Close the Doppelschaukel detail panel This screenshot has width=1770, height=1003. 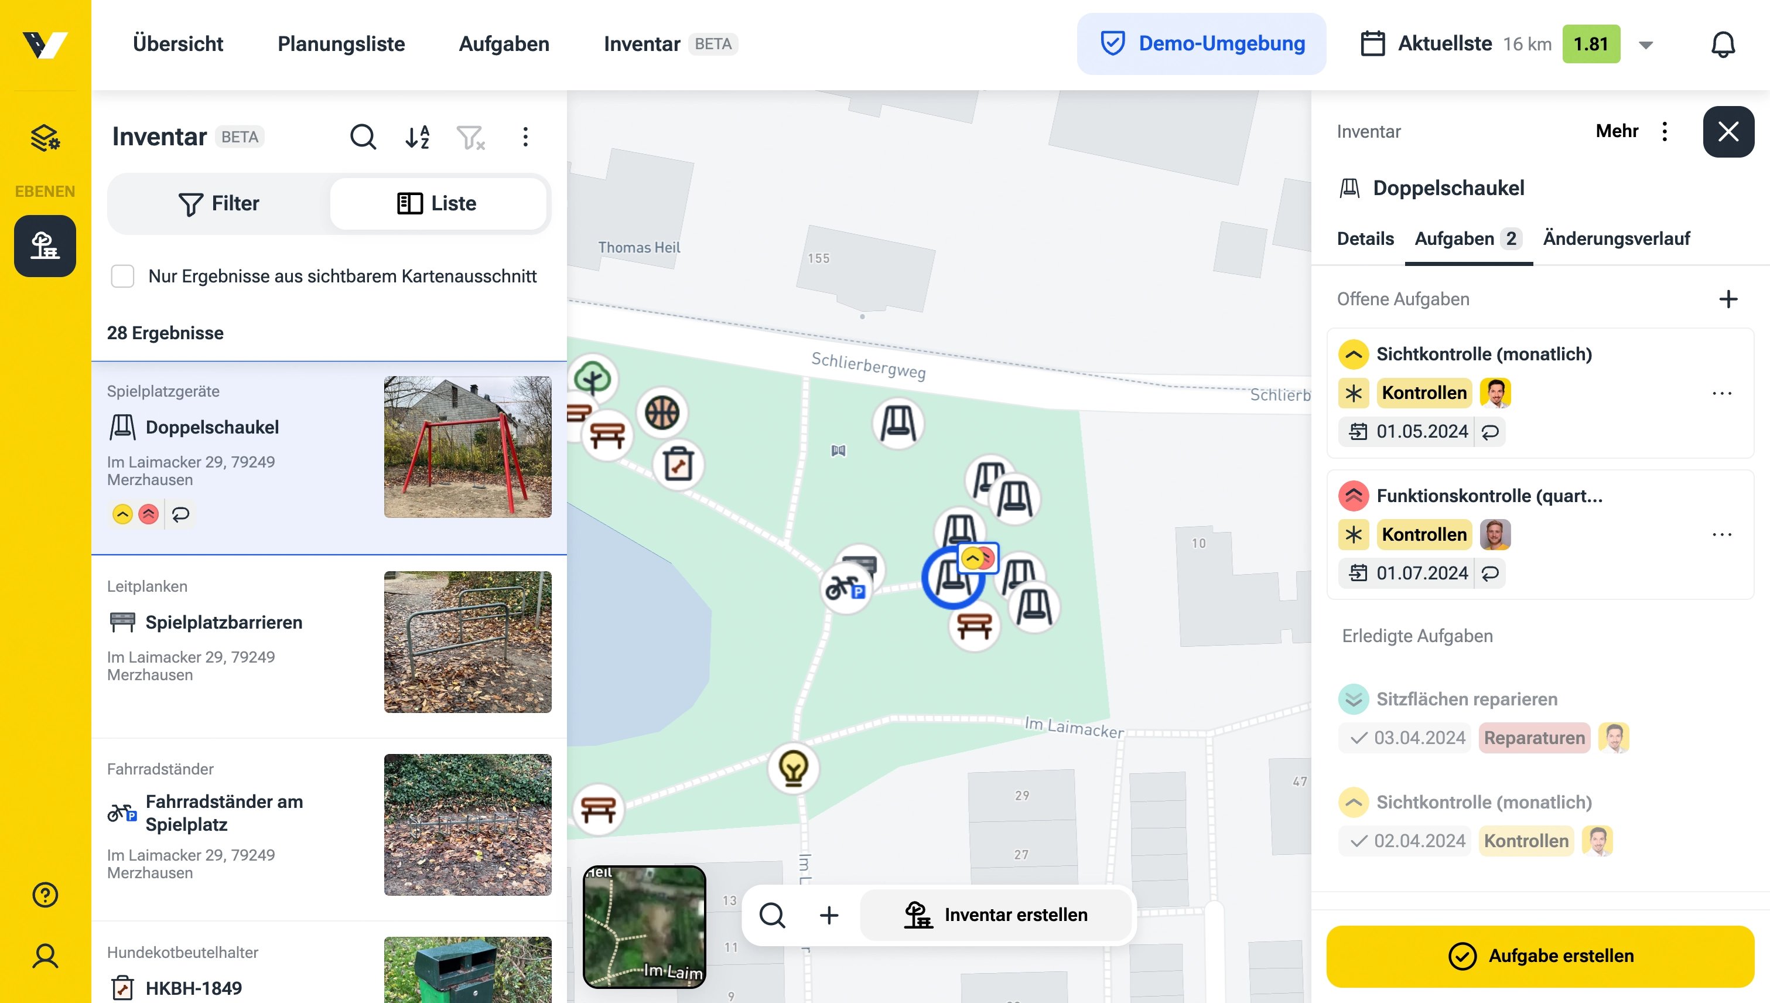point(1728,131)
